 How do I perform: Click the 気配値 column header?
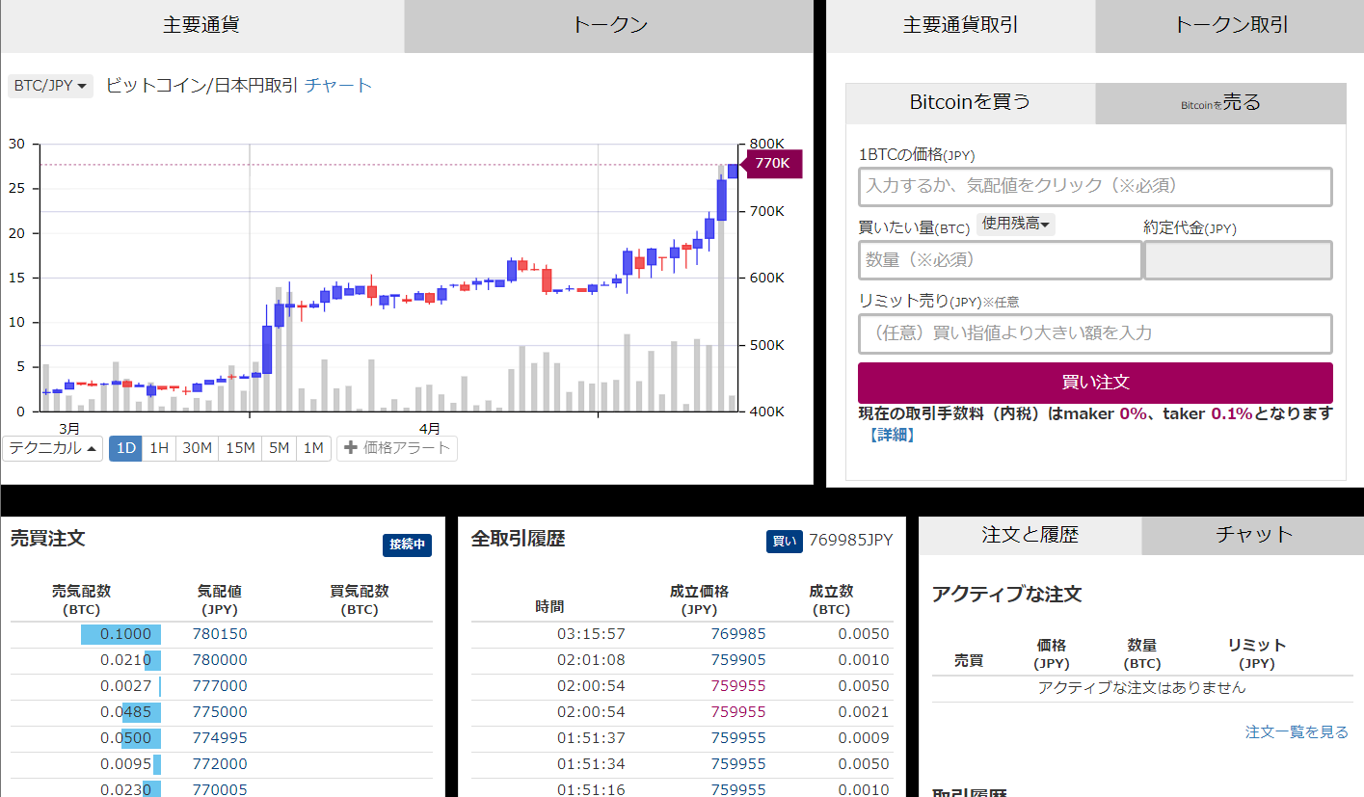pyautogui.click(x=220, y=599)
